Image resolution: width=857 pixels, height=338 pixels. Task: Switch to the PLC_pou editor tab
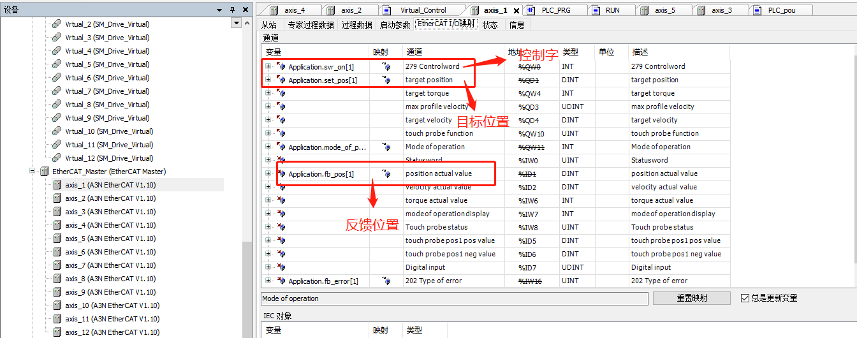click(x=782, y=10)
